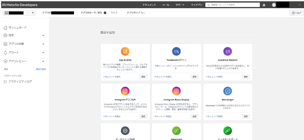This screenshot has width=304, height=140.
Task: Click the Audience Network card title
Action: tap(227, 60)
